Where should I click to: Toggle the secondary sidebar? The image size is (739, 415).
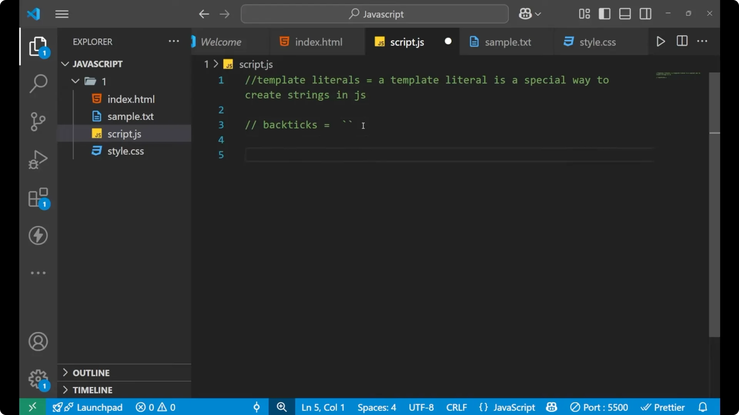coord(645,13)
